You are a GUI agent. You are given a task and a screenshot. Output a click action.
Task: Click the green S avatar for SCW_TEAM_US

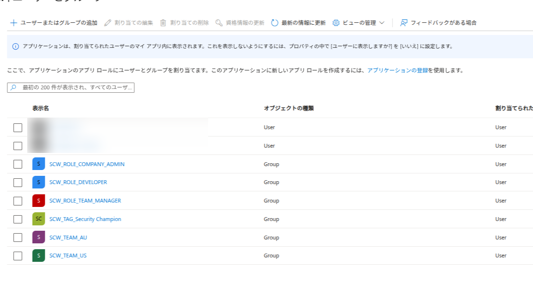click(x=39, y=256)
